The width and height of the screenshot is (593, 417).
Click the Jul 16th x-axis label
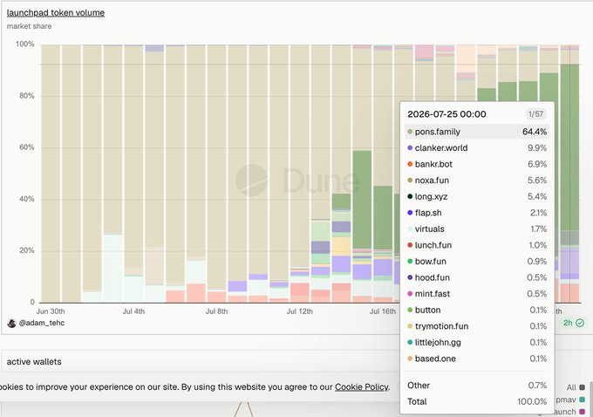tap(382, 311)
